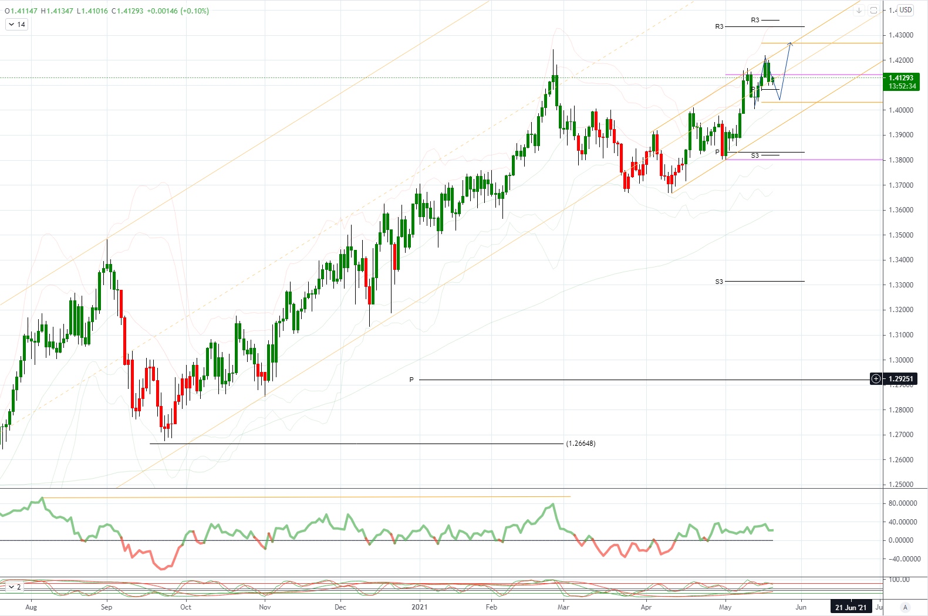The height and width of the screenshot is (616, 928).
Task: Click the Nov label on time axis
Action: [x=265, y=607]
